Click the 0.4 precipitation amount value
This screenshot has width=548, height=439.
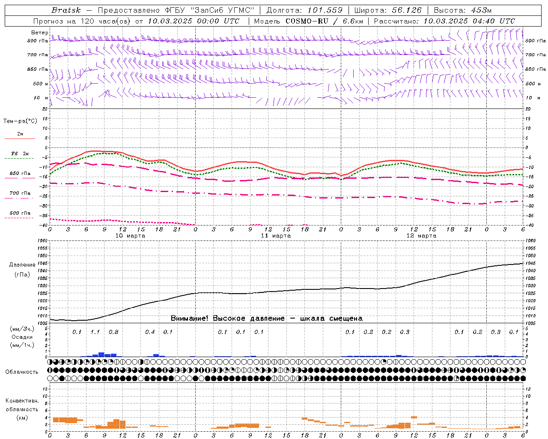click(150, 332)
